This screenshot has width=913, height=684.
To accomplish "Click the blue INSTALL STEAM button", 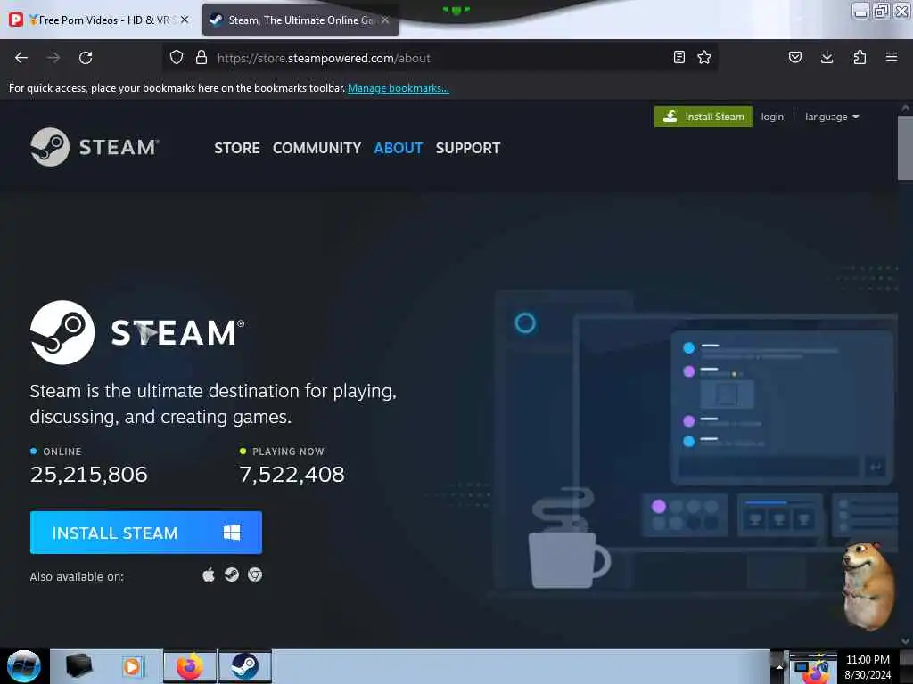I will 146,533.
